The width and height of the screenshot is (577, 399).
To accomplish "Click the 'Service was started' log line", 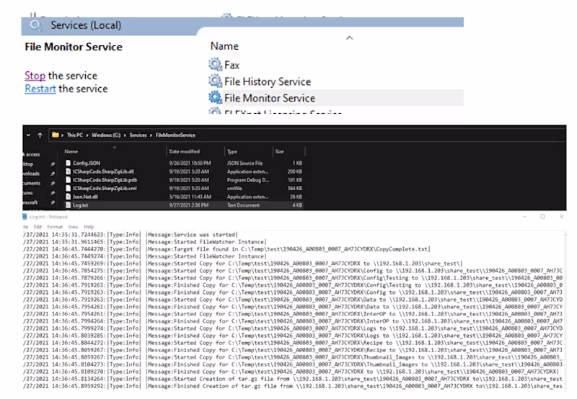I will [x=131, y=235].
